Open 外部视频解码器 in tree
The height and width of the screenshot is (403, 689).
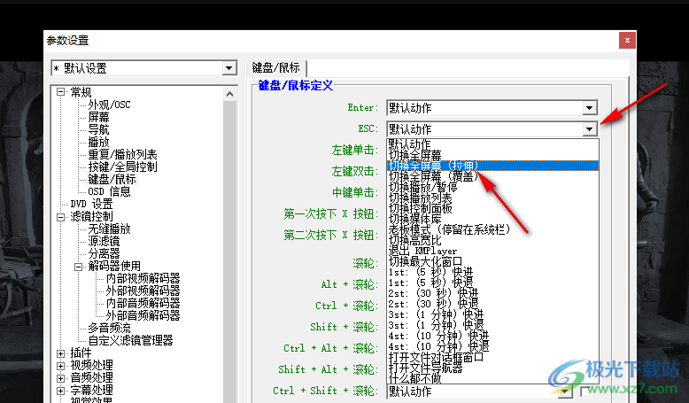point(143,291)
